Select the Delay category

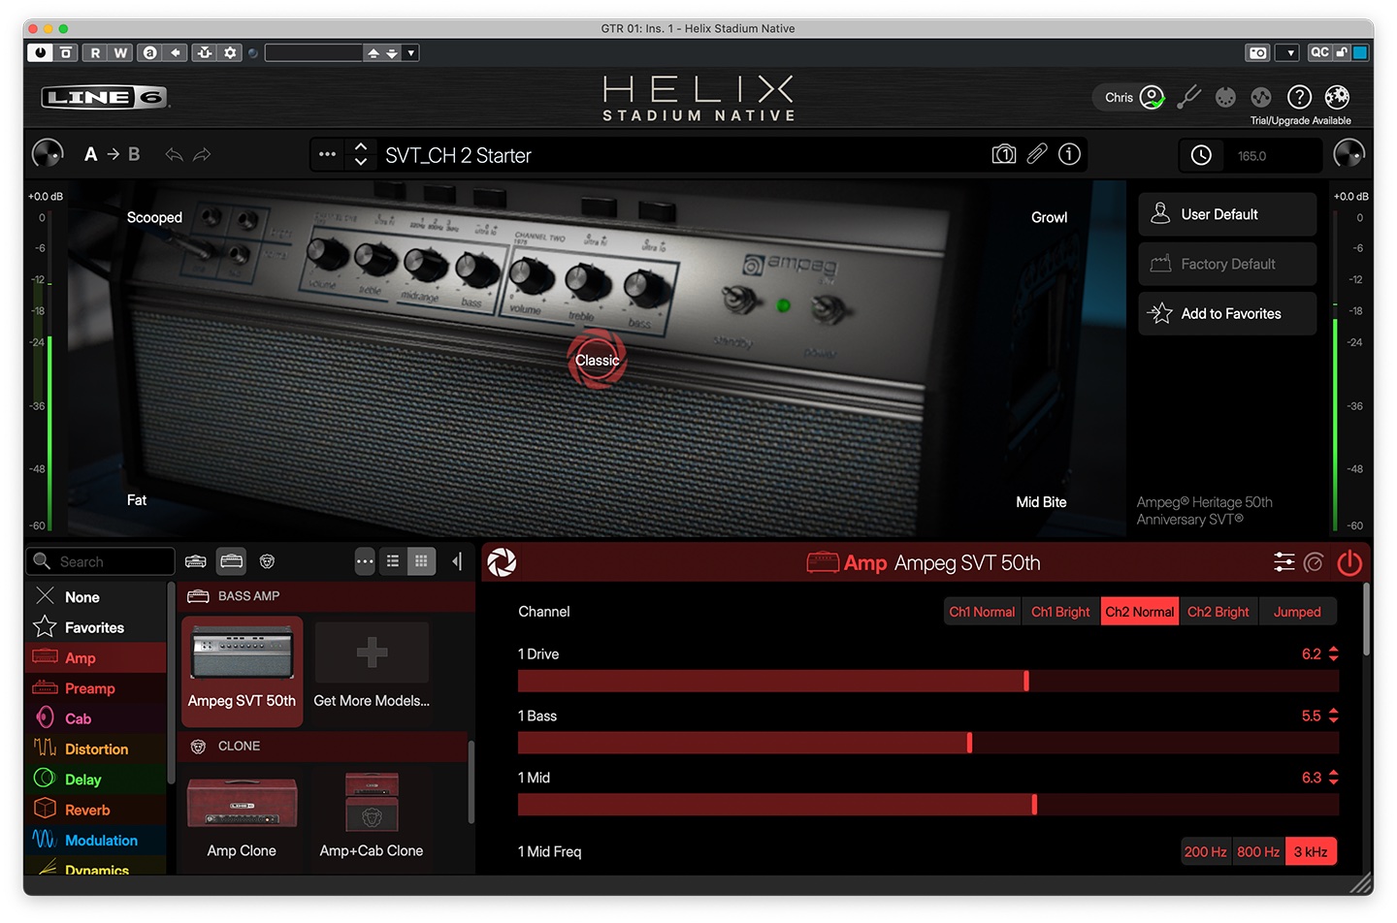coord(96,780)
